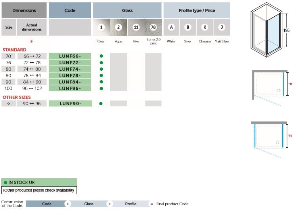
Task: Click the red F dimension label under Actual dimensions
Action: pos(32,41)
